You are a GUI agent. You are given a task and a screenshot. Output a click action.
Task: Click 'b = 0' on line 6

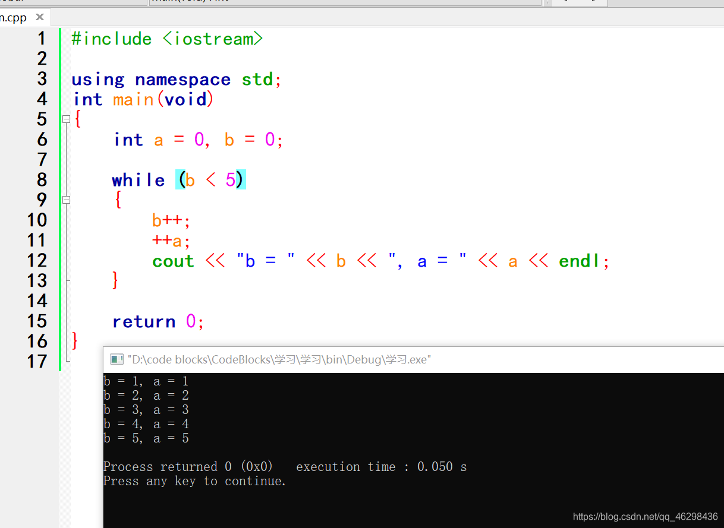pos(250,140)
